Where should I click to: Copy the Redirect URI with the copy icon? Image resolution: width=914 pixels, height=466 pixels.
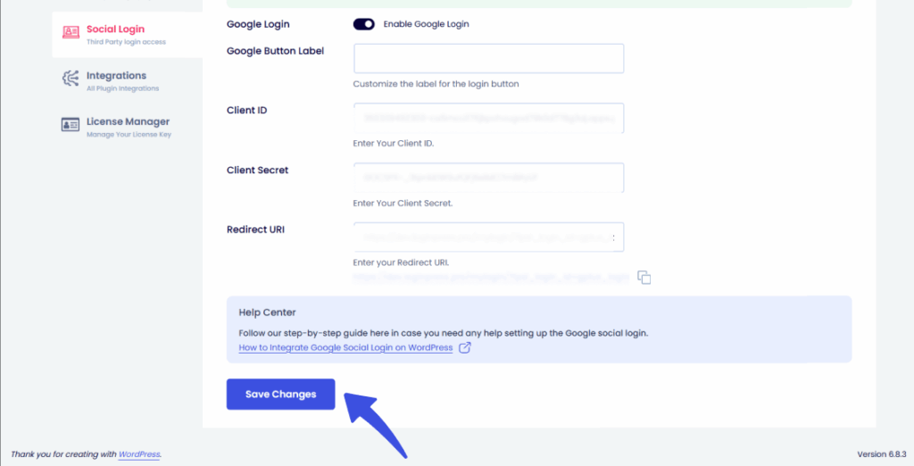[x=644, y=279]
